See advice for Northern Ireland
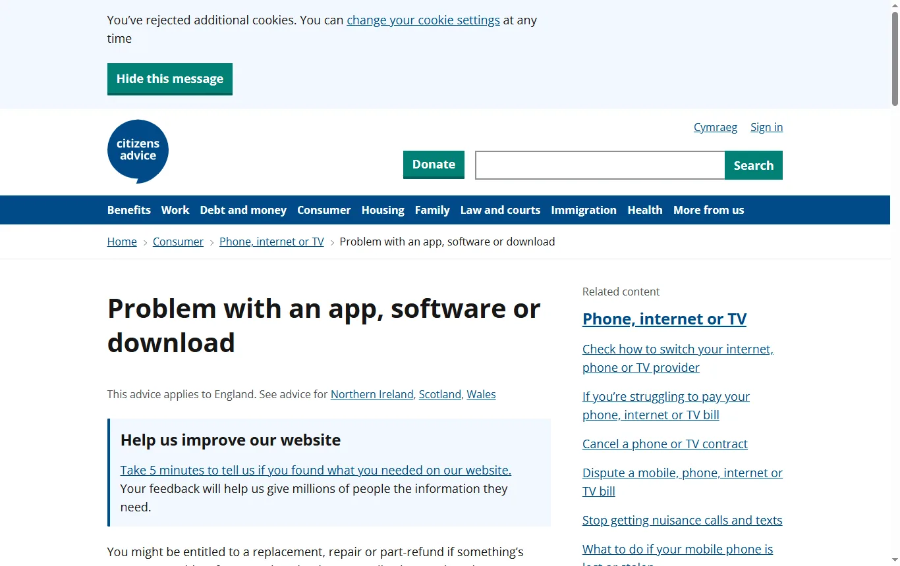900x566 pixels. (x=372, y=394)
